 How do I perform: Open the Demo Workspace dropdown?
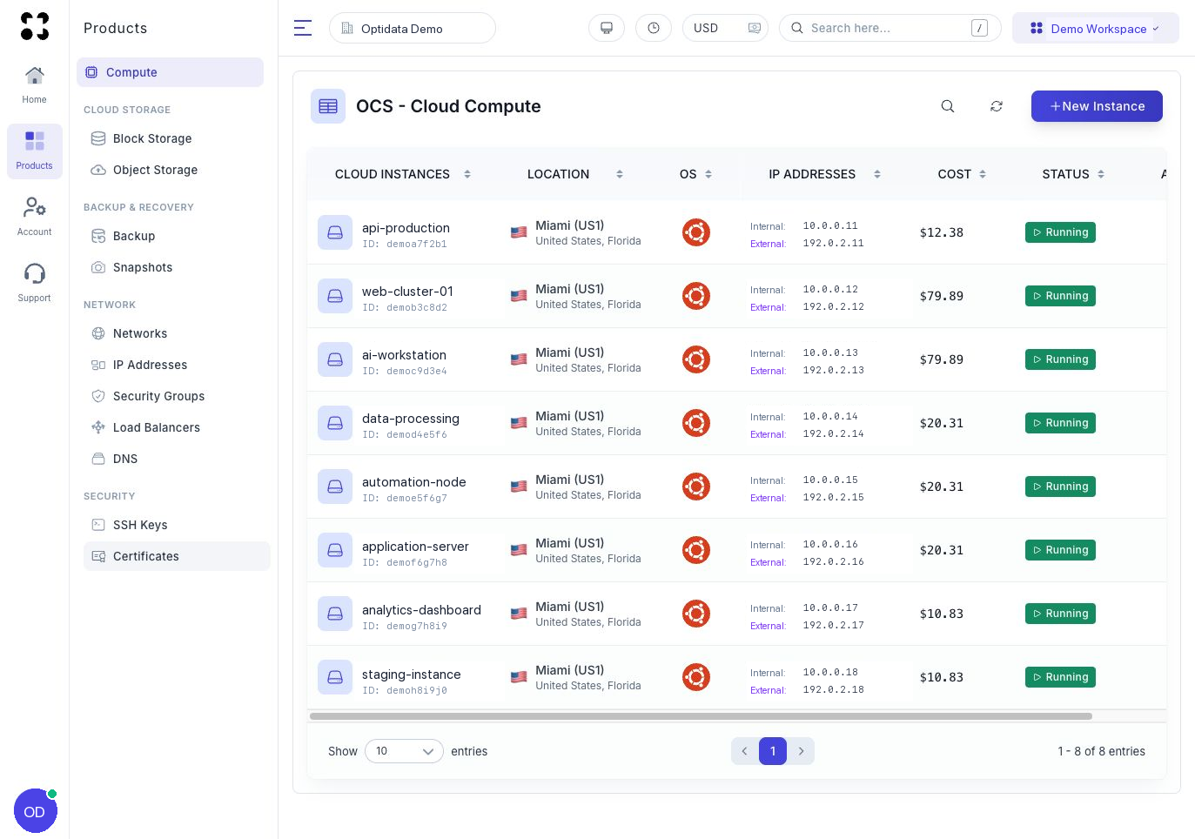1095,28
